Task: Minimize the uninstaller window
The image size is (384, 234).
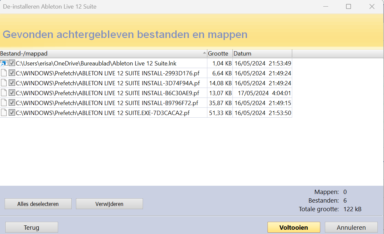Action: point(326,7)
